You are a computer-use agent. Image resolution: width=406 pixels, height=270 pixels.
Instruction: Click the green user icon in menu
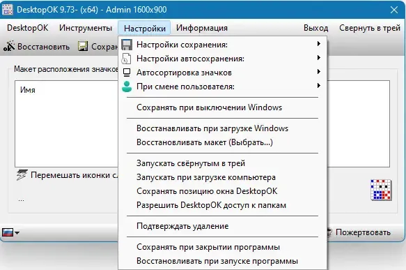(x=127, y=87)
